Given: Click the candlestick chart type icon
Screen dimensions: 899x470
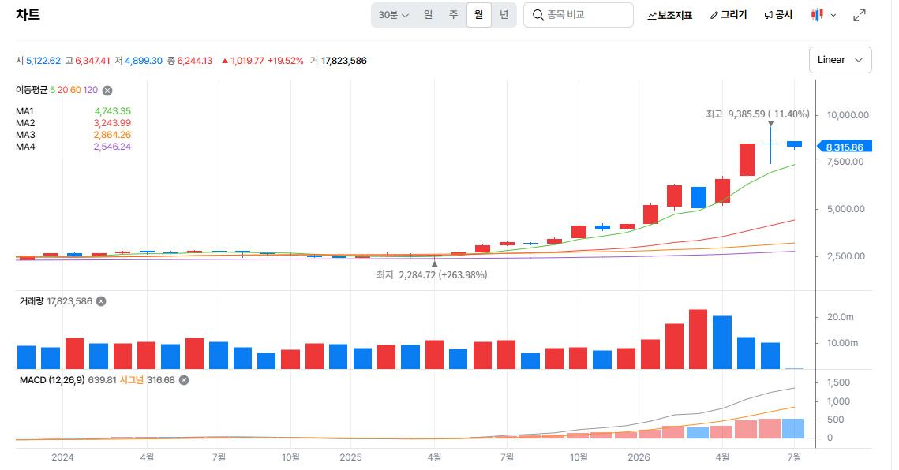Looking at the screenshot, I should coord(817,15).
